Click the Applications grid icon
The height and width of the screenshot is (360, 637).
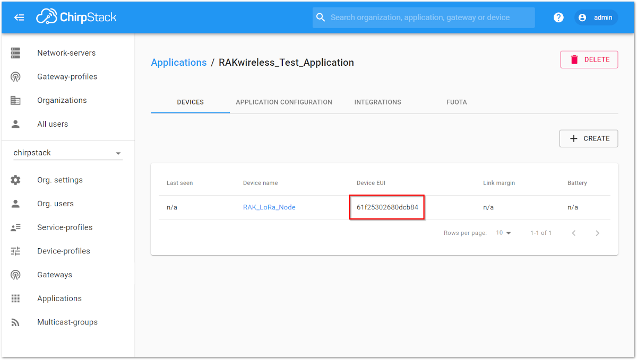coord(15,298)
